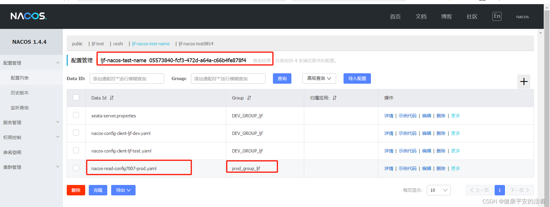Open the 导出 dropdown button

[123, 190]
